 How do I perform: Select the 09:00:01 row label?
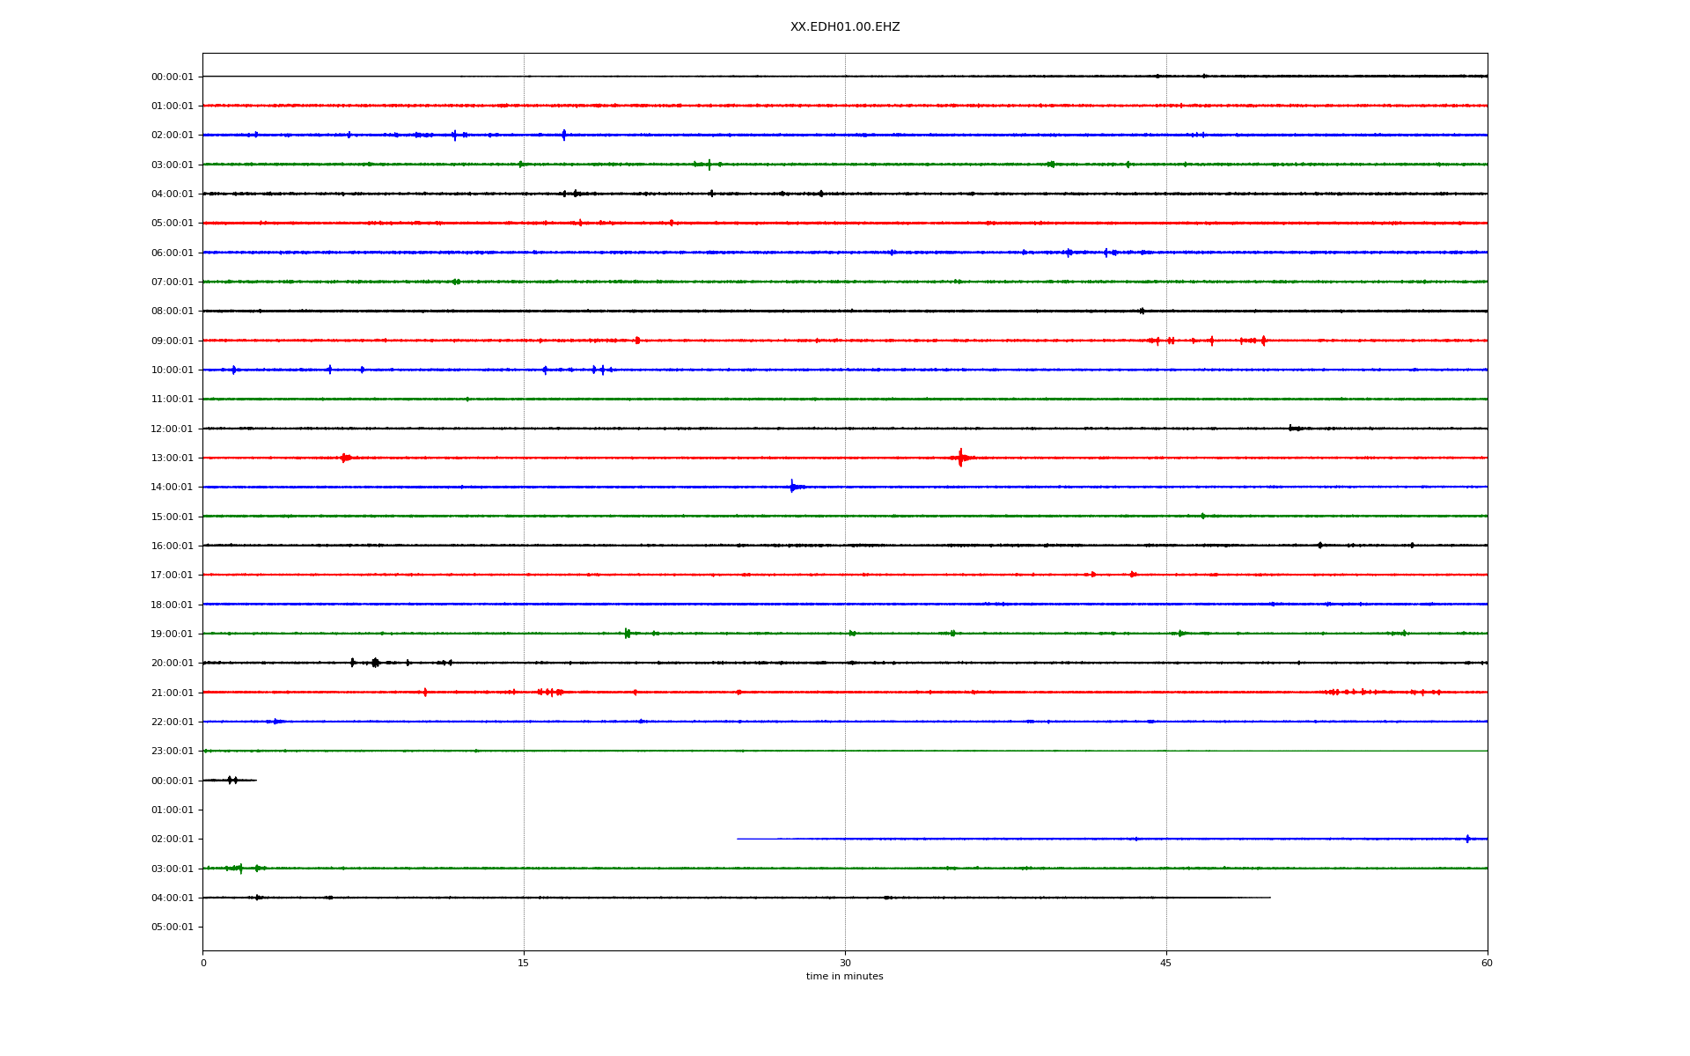coord(172,341)
